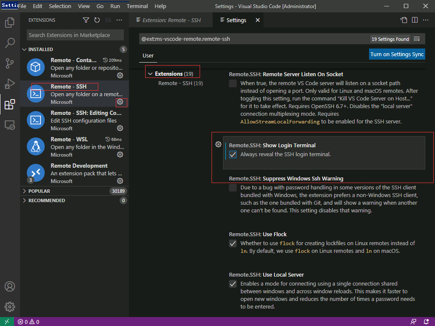Select Remote - WSL extension entry
The image size is (435, 326).
[74, 146]
